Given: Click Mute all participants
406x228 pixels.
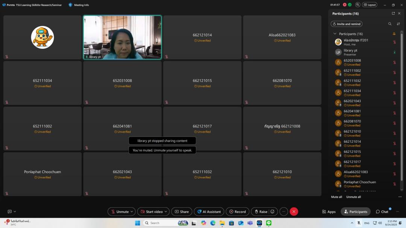Looking at the screenshot, I should (x=336, y=197).
